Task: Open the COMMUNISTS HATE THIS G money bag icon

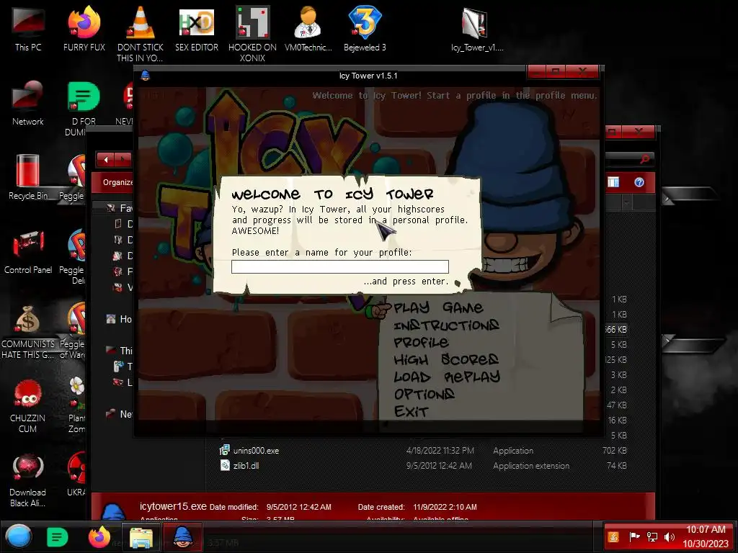Action: [28, 331]
